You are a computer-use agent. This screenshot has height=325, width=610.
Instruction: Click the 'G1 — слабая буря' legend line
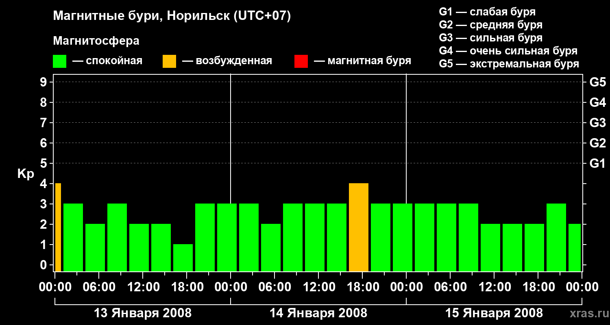pyautogui.click(x=487, y=12)
